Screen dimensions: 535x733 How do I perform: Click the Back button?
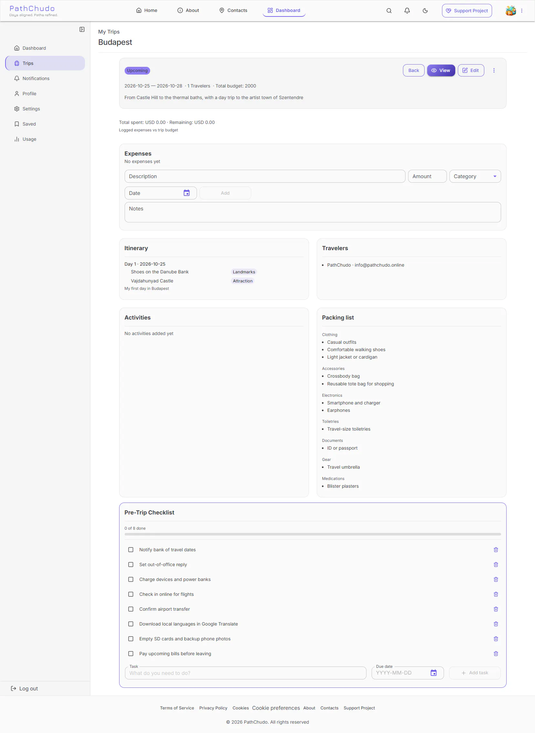click(x=414, y=70)
